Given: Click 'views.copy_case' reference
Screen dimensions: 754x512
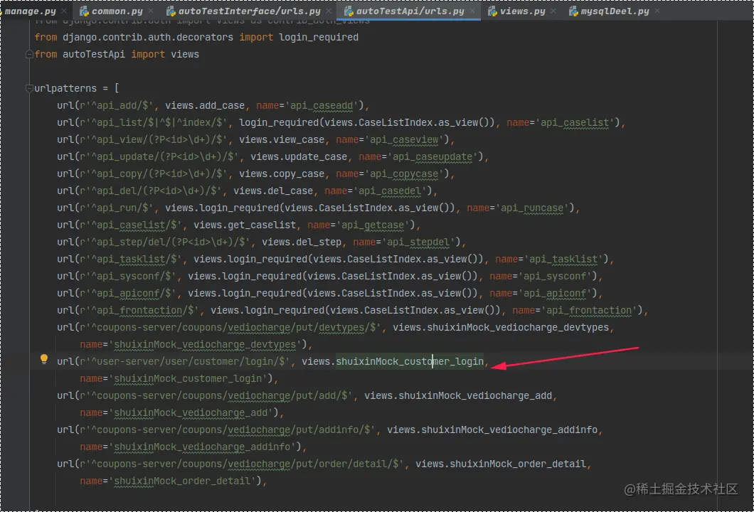Looking at the screenshot, I should pyautogui.click(x=282, y=174).
